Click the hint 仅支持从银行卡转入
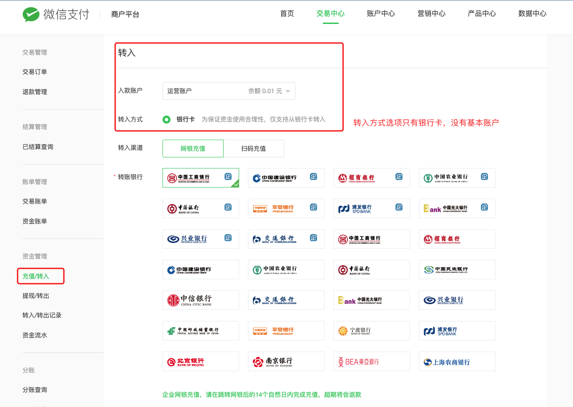Image resolution: width=573 pixels, height=407 pixels. (298, 119)
